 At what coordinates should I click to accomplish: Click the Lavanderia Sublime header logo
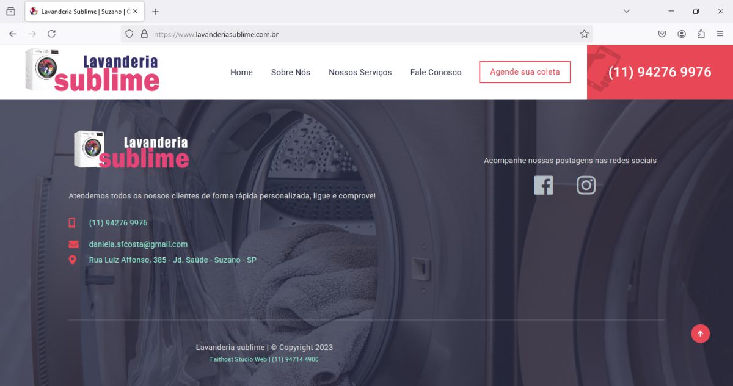(92, 71)
